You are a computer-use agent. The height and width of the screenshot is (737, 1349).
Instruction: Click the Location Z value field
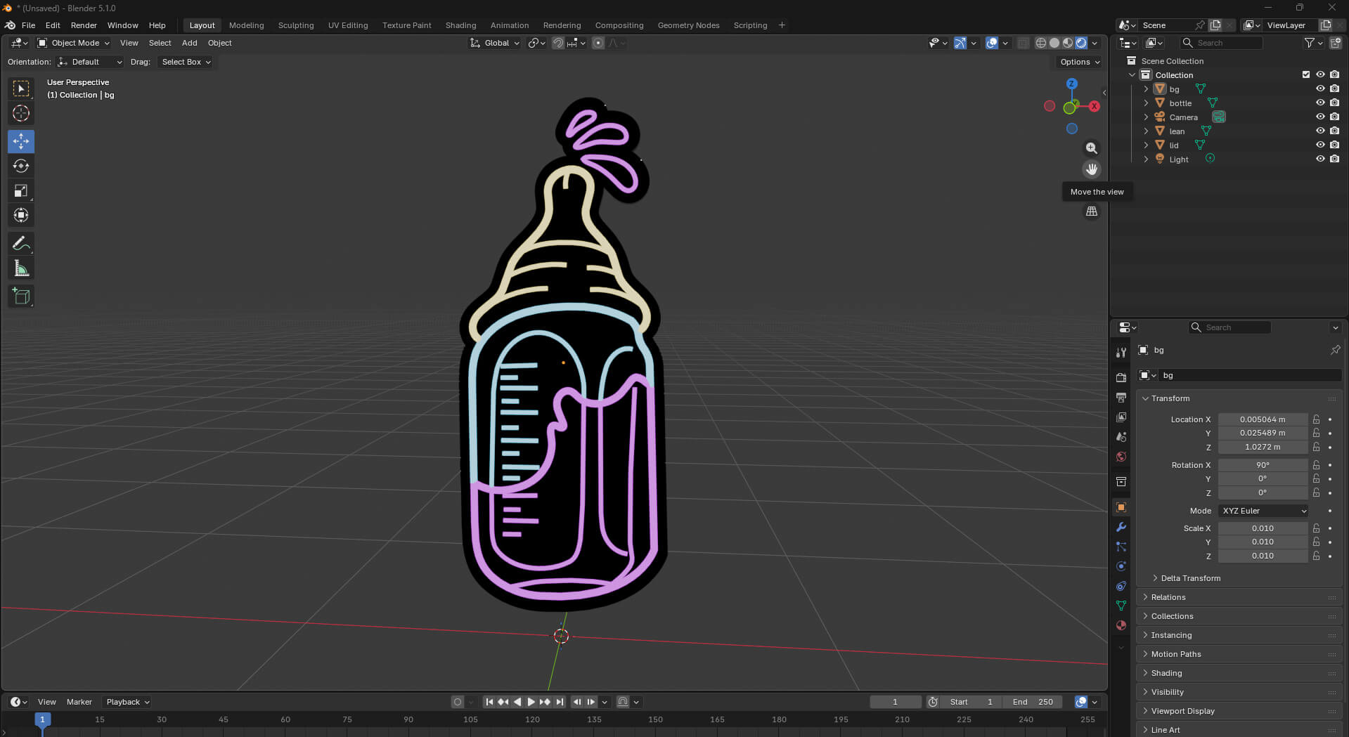pyautogui.click(x=1263, y=447)
